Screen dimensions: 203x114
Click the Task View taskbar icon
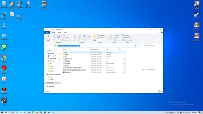[13, 112]
